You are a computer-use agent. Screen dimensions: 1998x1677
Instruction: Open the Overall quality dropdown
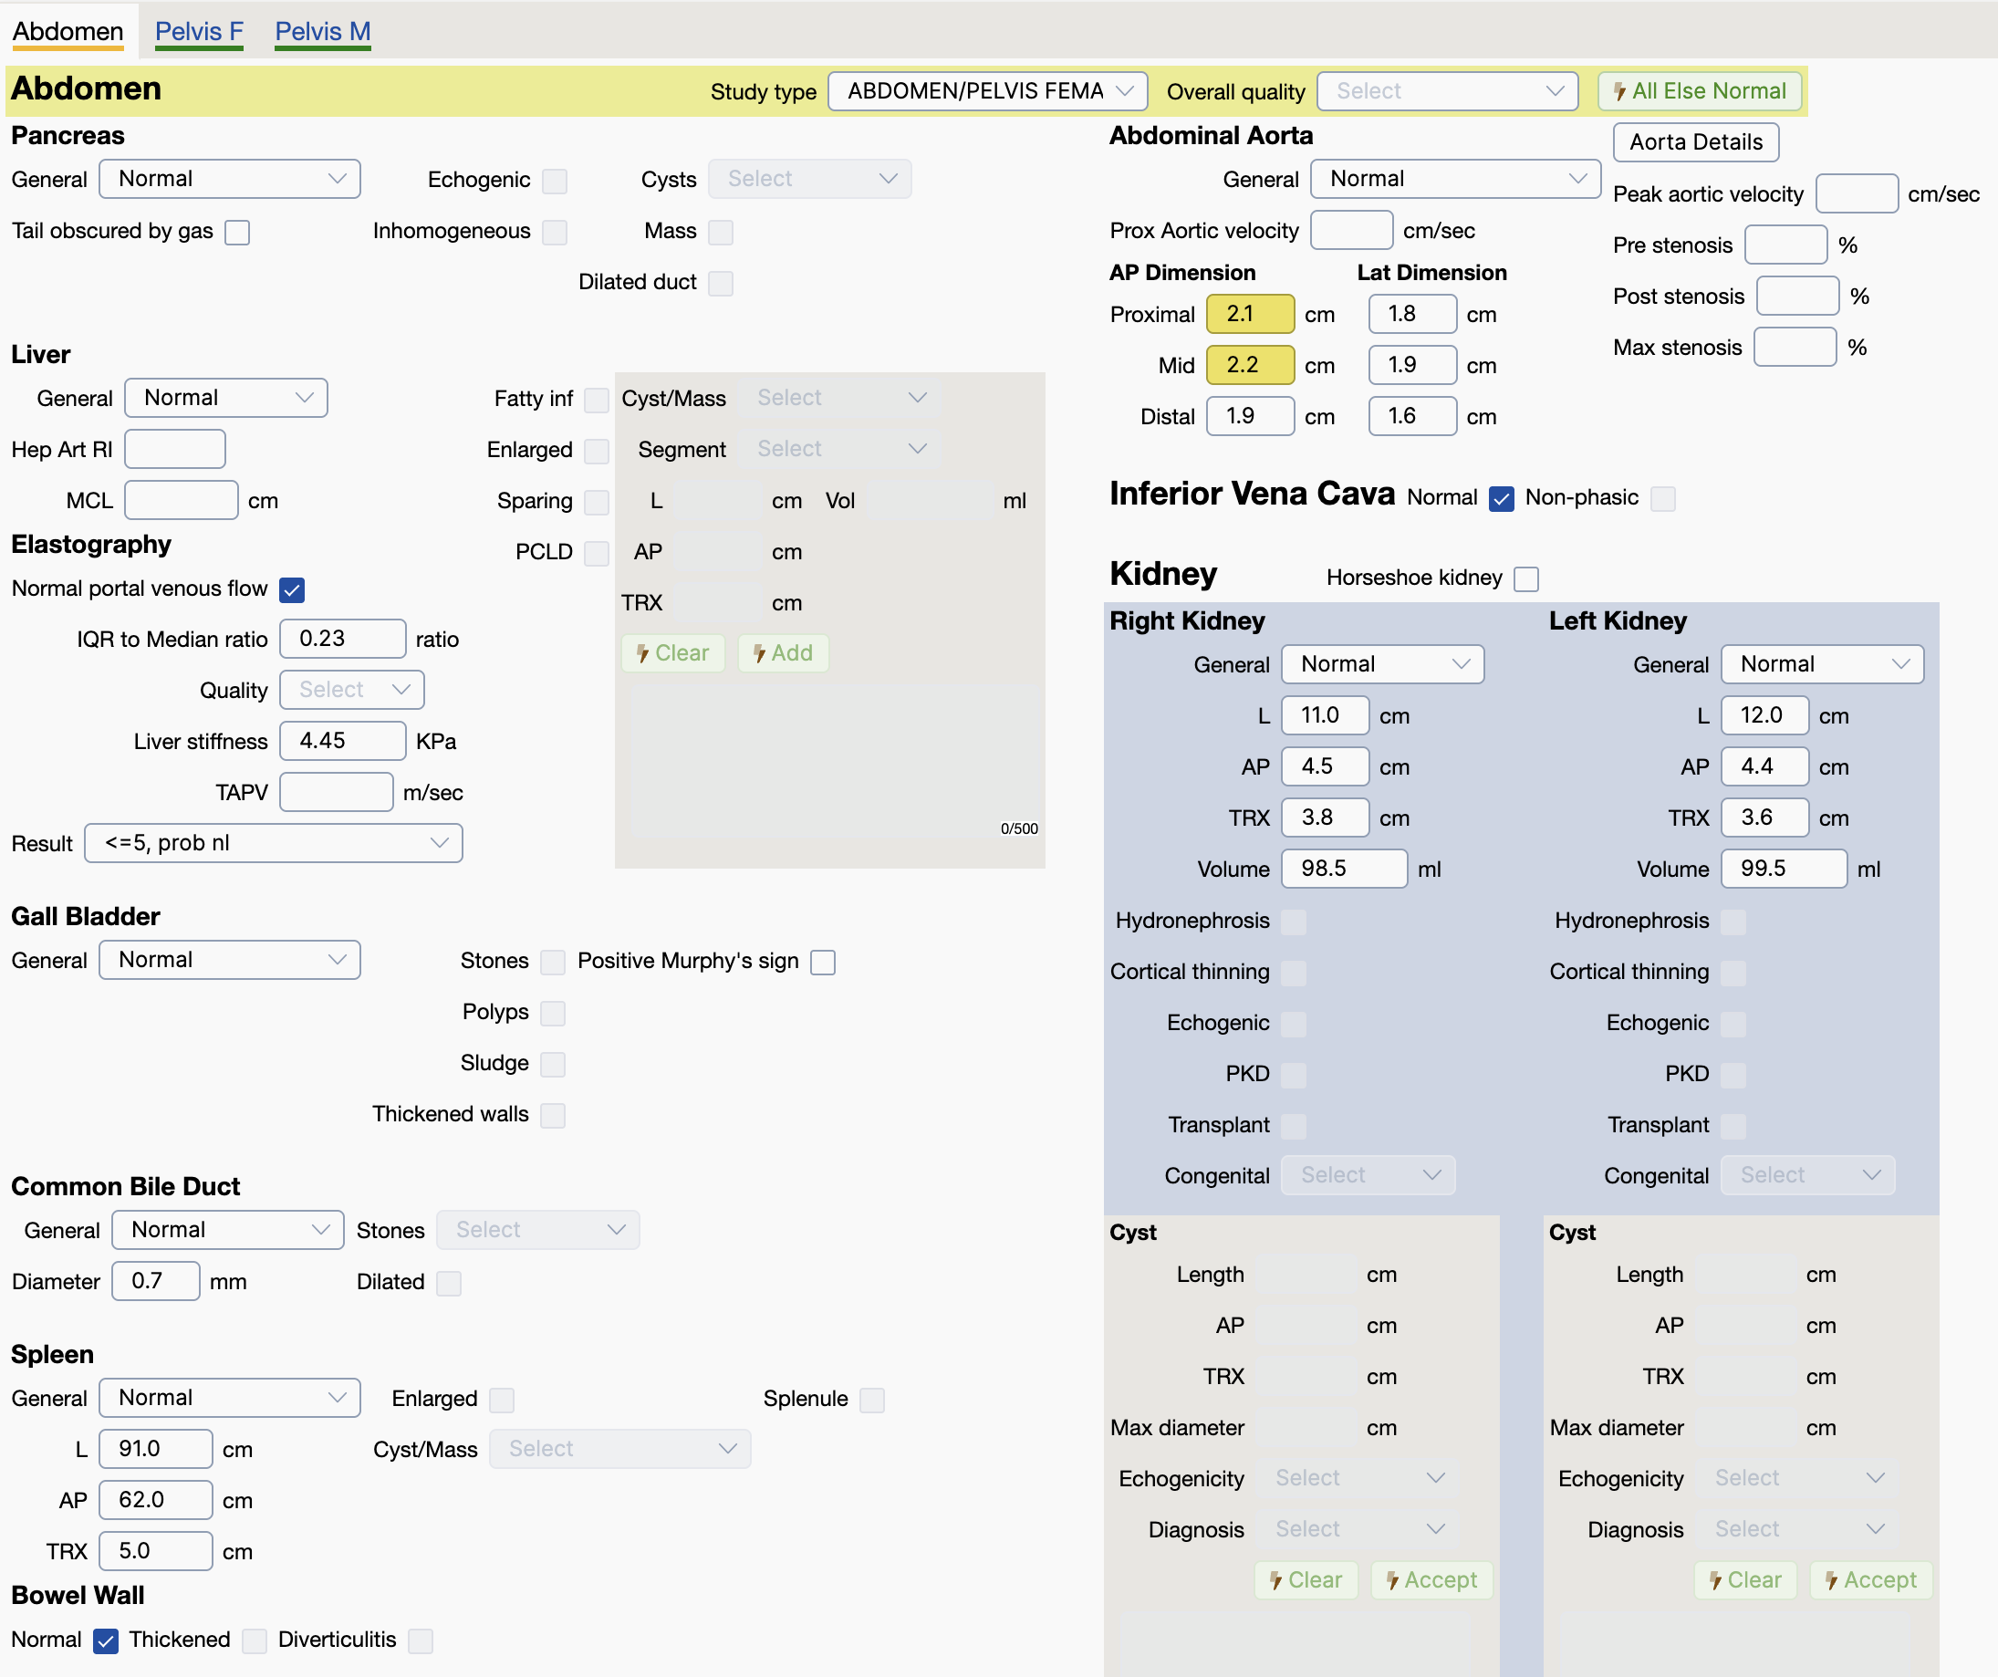pos(1447,91)
